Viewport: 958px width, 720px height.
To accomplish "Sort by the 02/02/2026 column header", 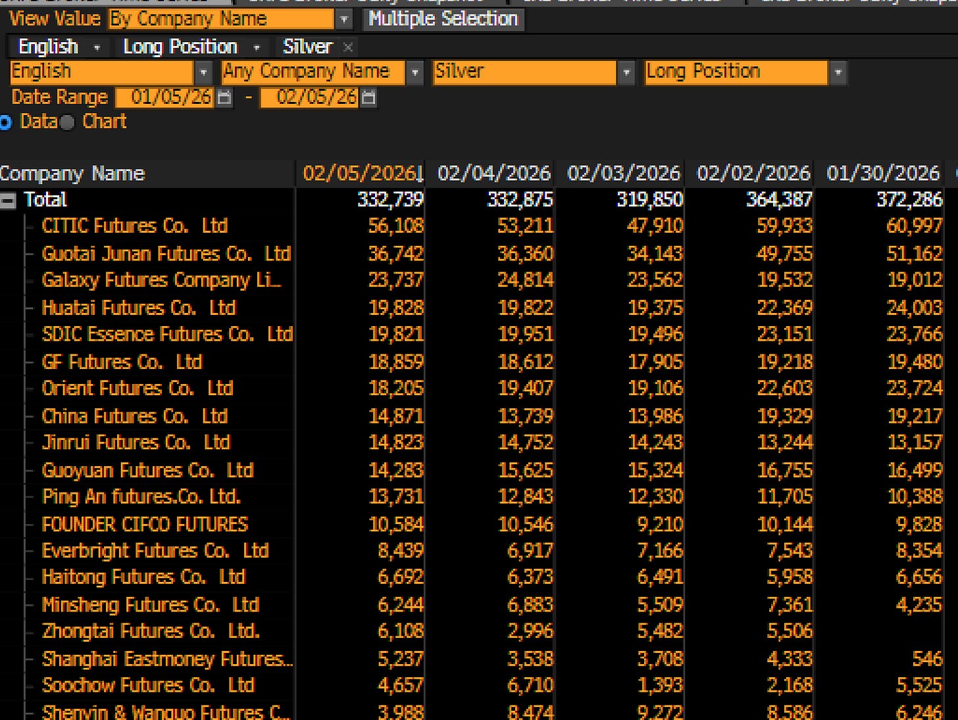I will [x=750, y=174].
